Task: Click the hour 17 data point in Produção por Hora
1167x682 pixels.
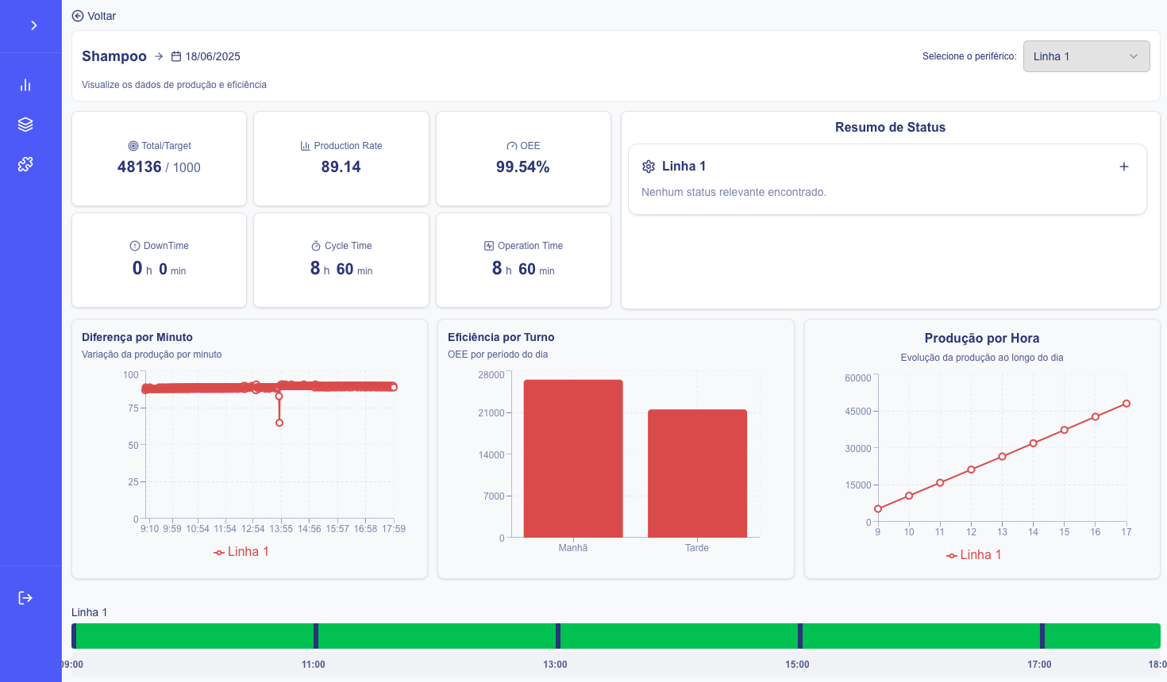Action: 1126,404
